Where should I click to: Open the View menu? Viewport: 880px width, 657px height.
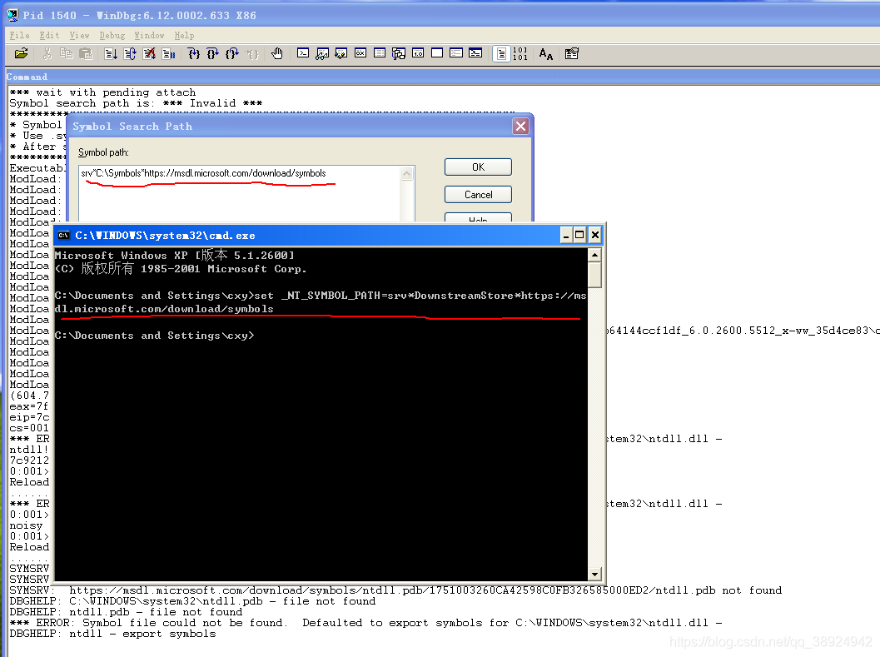pos(79,35)
